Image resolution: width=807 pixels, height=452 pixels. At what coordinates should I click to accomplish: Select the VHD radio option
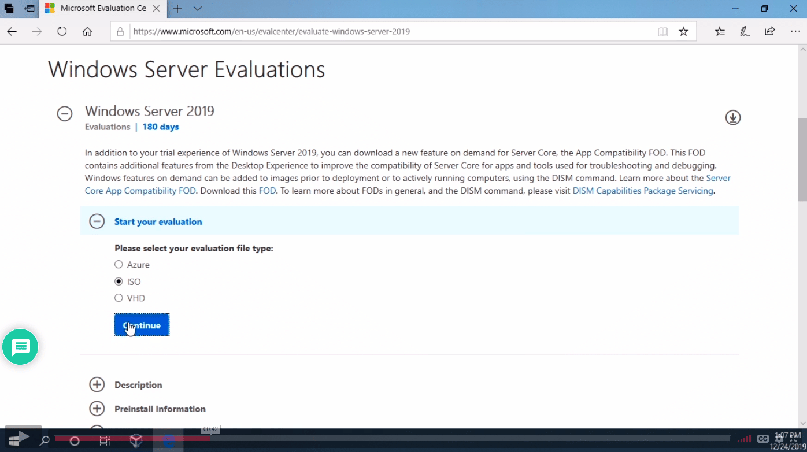click(x=119, y=298)
